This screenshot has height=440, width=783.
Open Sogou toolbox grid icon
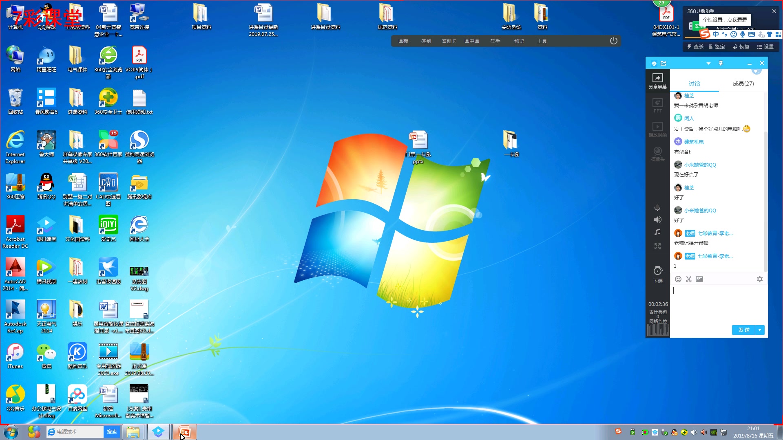(x=778, y=35)
